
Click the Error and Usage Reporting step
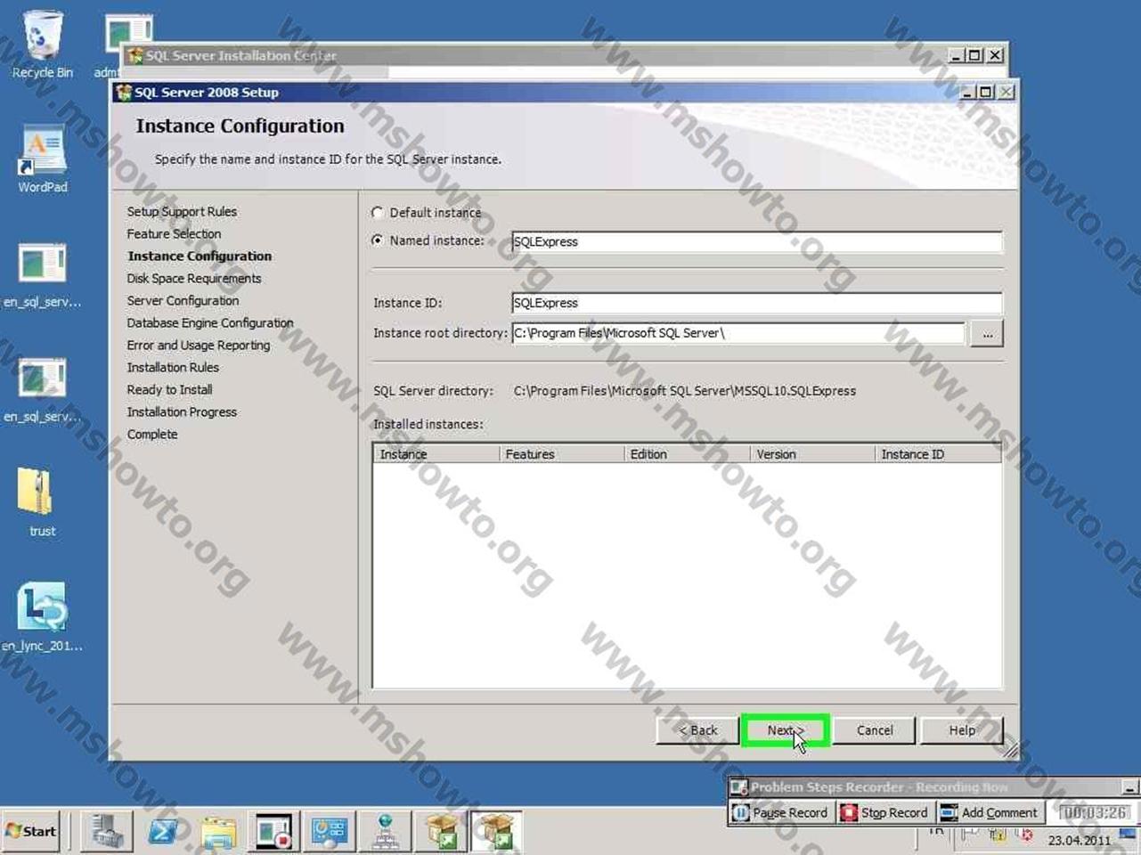[x=199, y=346]
